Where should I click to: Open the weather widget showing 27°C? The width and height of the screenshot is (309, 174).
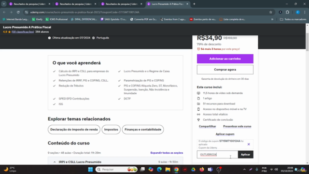(x=10, y=169)
